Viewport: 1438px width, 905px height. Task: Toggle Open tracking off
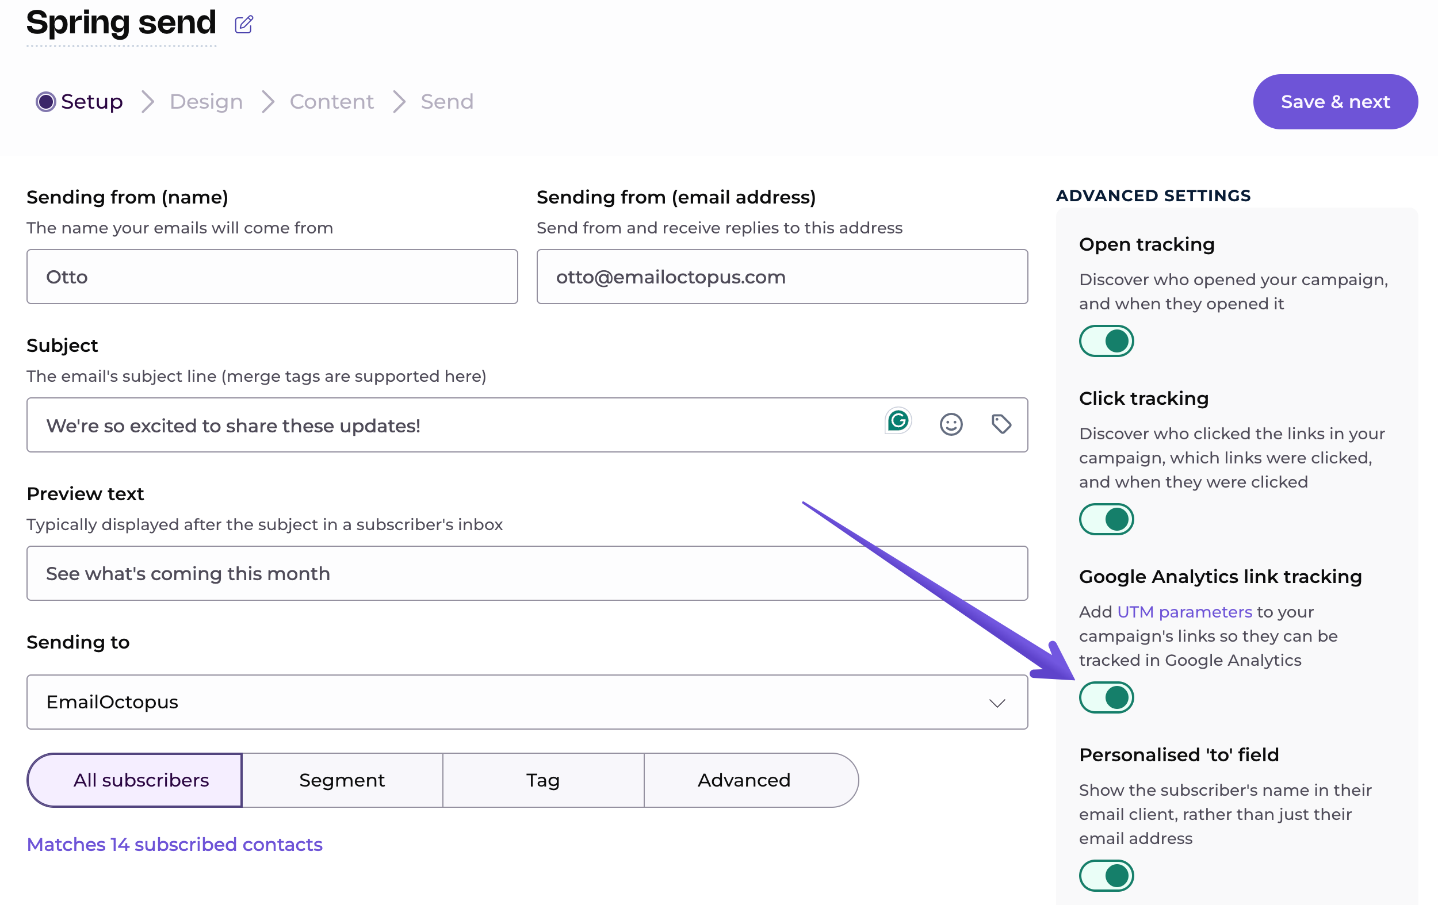click(1106, 341)
